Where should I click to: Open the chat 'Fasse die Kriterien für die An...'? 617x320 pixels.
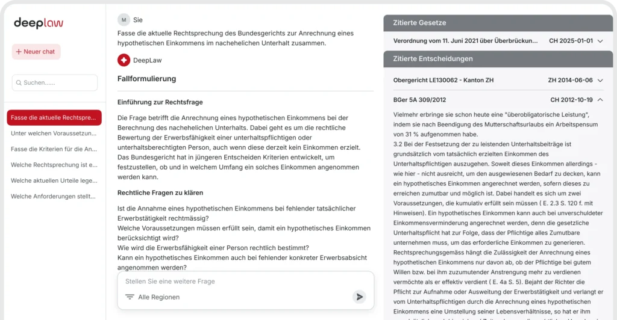[x=54, y=149]
